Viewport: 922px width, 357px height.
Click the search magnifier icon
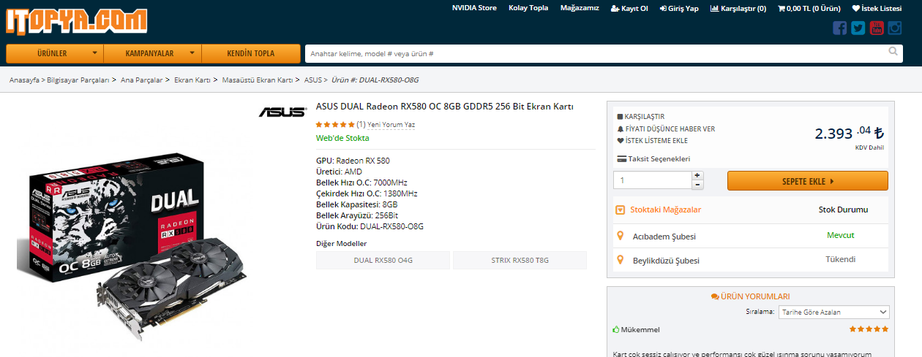[x=893, y=51]
